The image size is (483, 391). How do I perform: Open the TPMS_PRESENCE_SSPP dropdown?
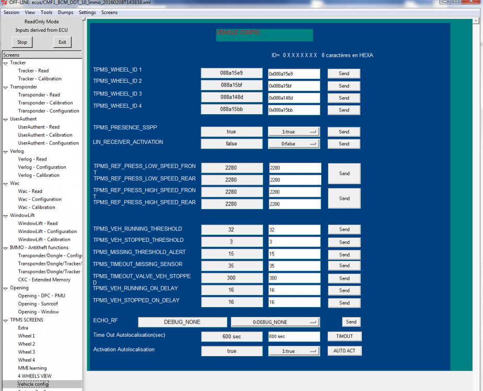pyautogui.click(x=294, y=132)
